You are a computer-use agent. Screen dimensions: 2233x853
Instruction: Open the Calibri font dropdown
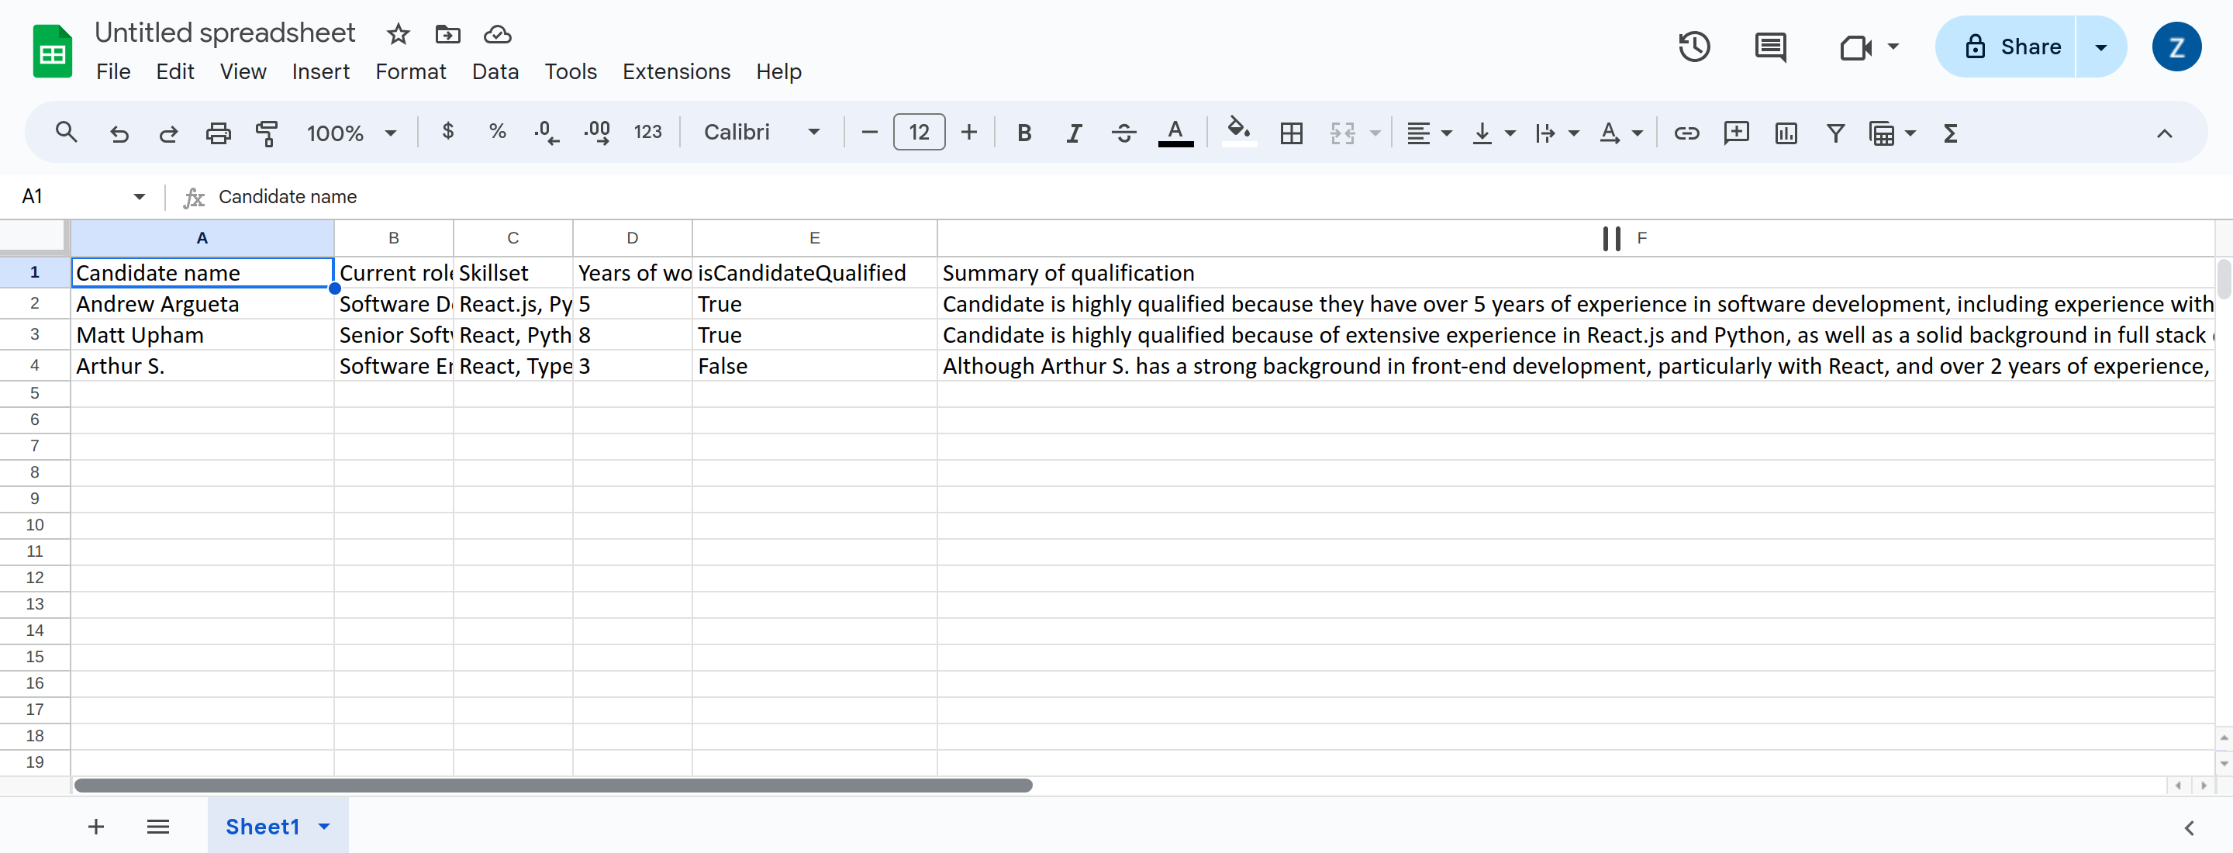[761, 133]
